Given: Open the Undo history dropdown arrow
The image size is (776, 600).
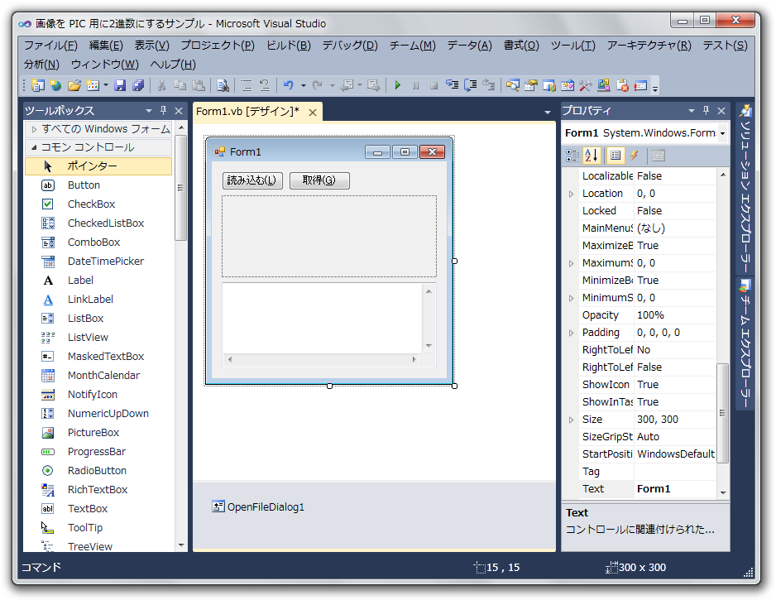Looking at the screenshot, I should click(303, 85).
